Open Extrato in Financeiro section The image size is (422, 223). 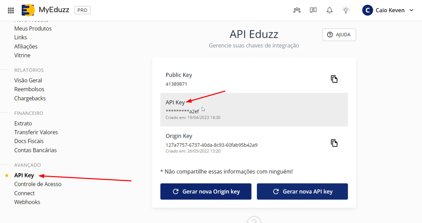(x=23, y=123)
